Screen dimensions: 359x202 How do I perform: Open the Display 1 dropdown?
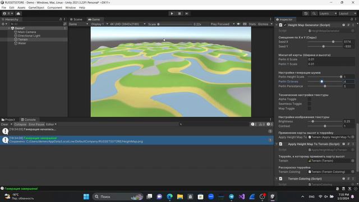[x=99, y=24]
